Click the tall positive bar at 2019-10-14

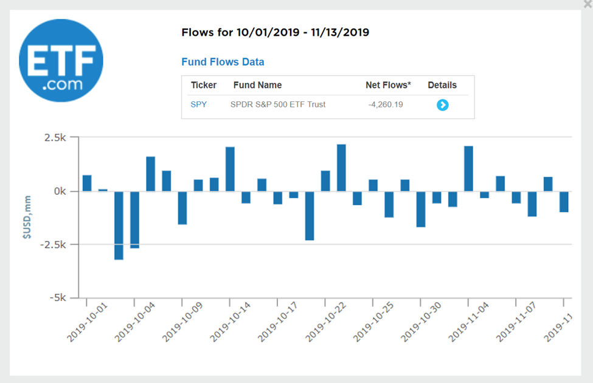coord(230,169)
